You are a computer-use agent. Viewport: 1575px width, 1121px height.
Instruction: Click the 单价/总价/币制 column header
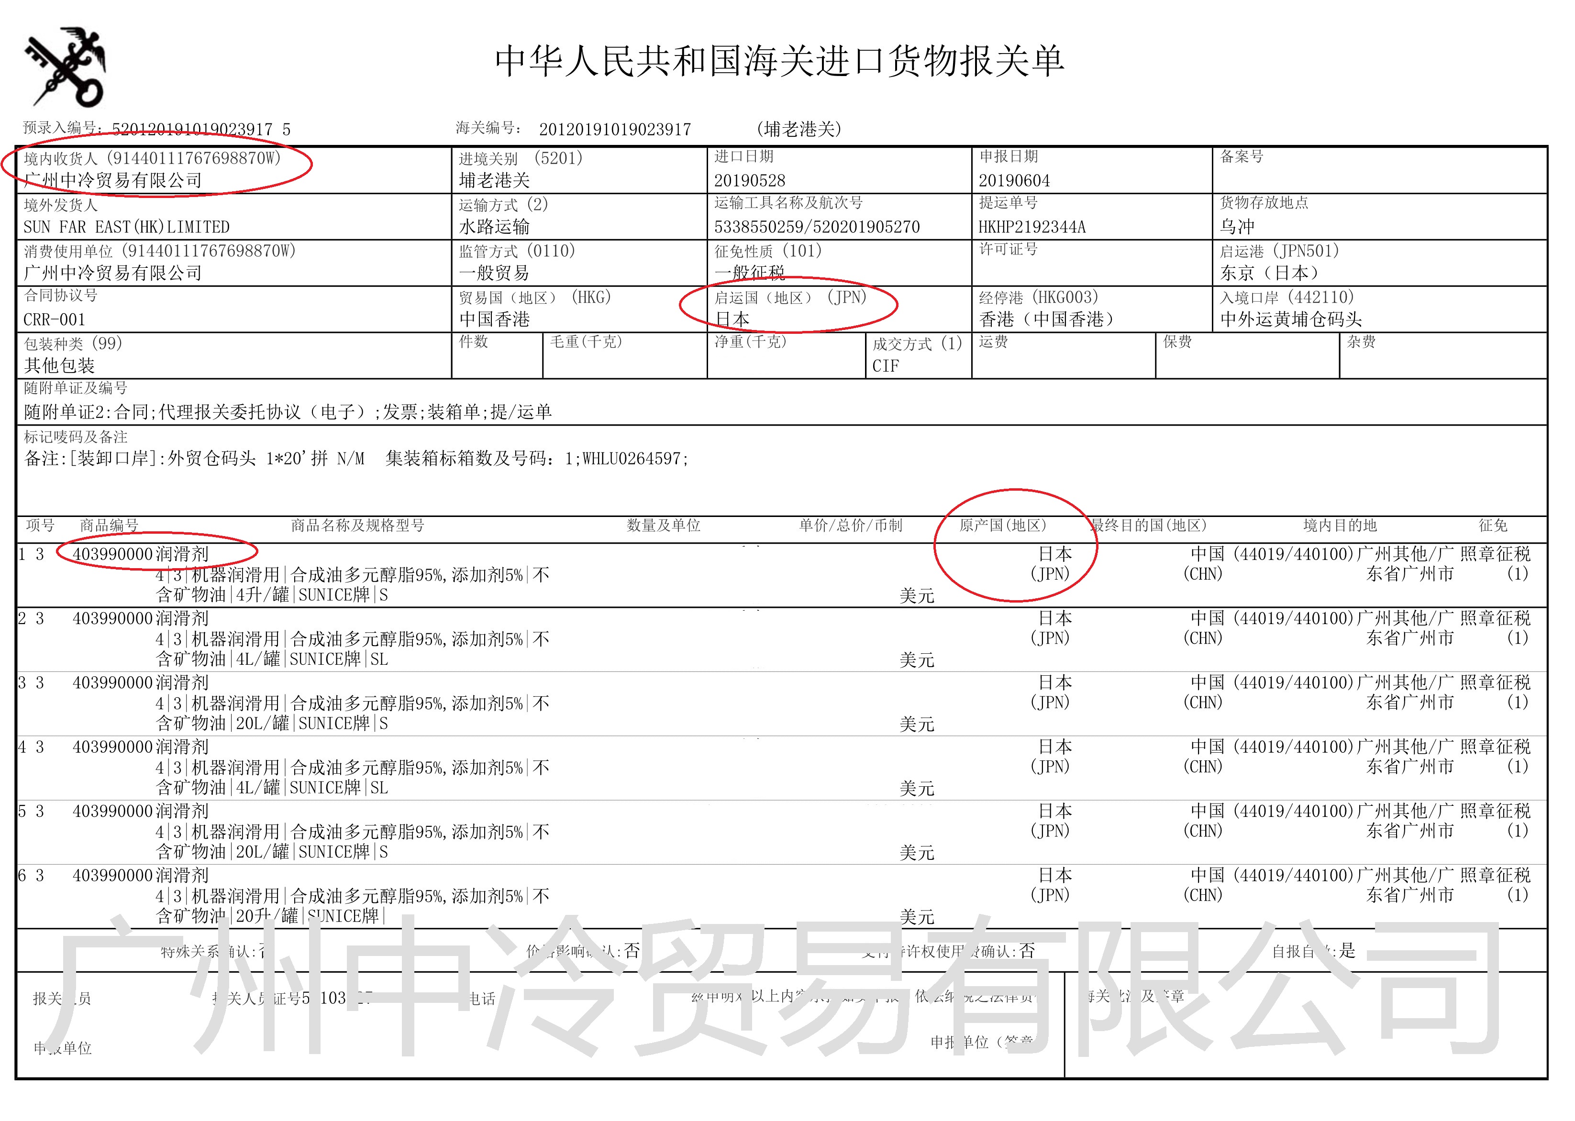851,525
